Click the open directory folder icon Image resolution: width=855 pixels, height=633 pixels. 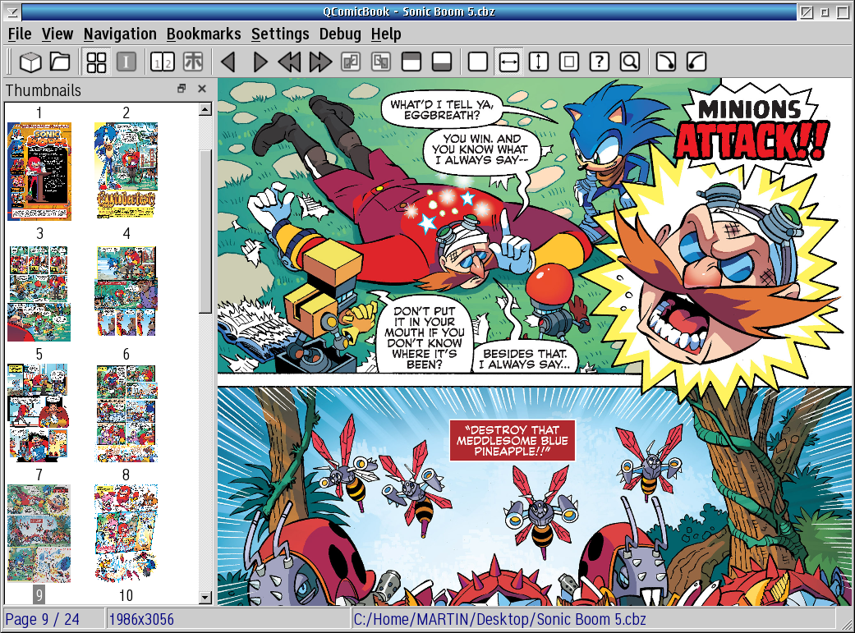[60, 62]
